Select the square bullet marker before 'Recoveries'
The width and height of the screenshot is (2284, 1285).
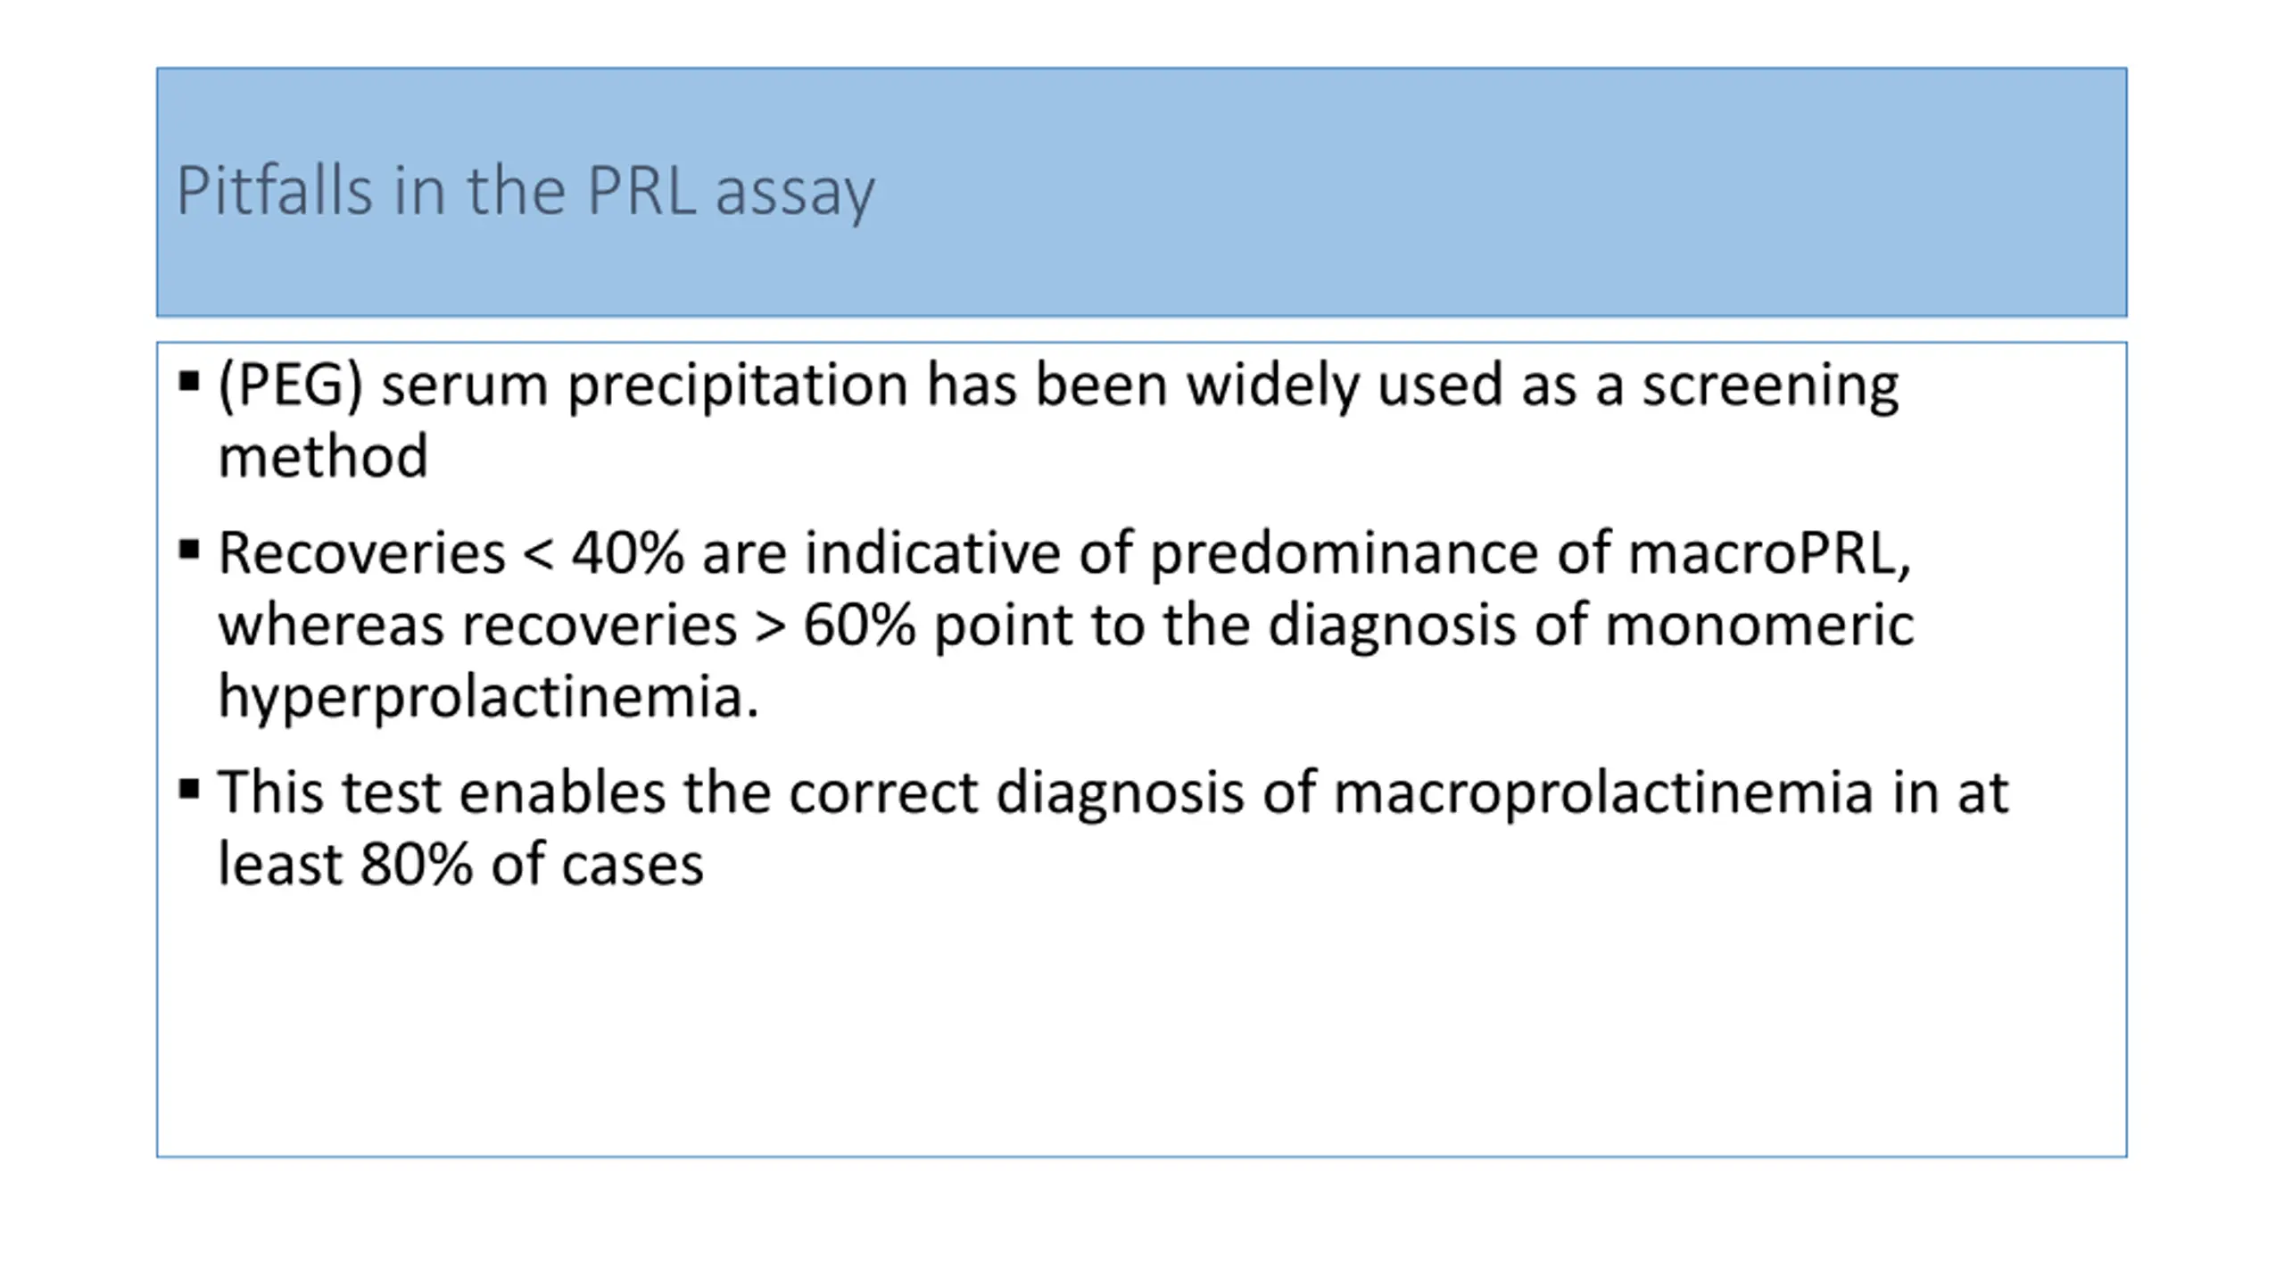(188, 550)
